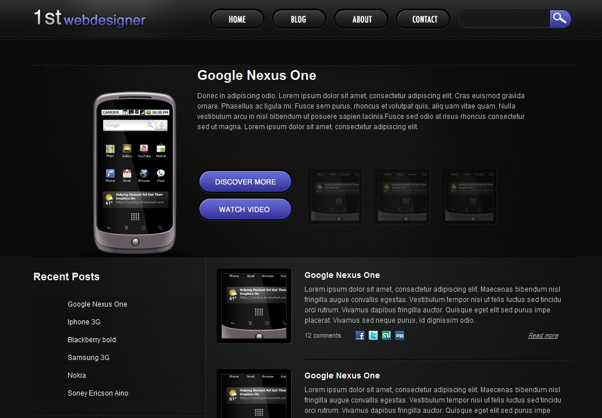Click the StumbleUpon share icon
Image resolution: width=602 pixels, height=418 pixels.
pos(386,335)
